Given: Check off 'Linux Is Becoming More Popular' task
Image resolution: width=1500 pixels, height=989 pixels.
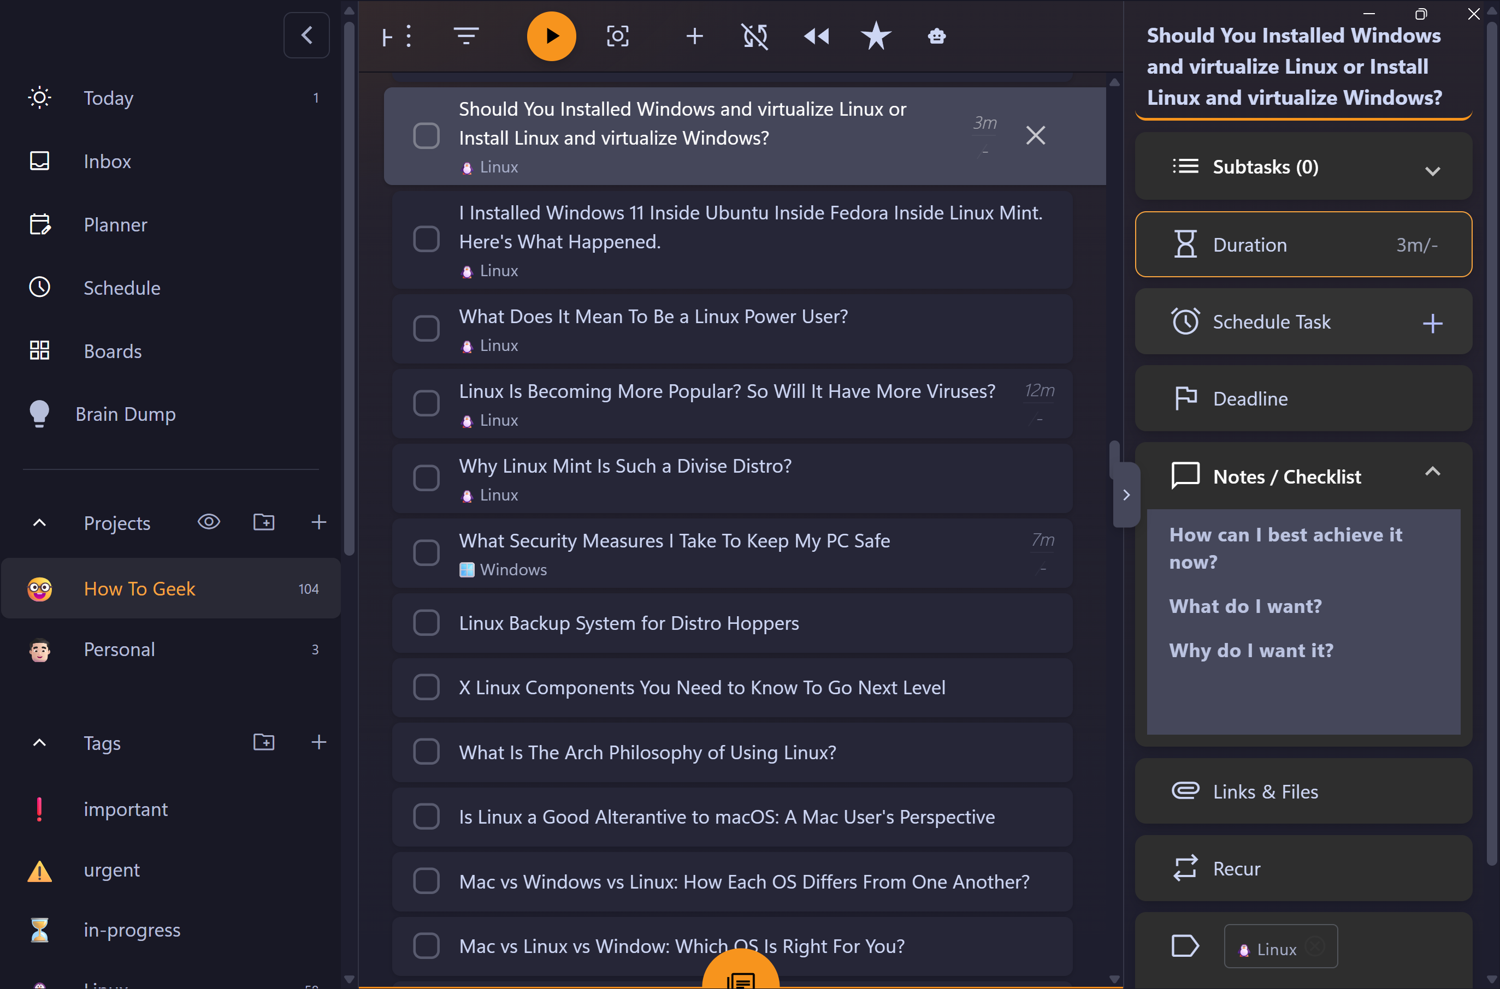Looking at the screenshot, I should (426, 403).
